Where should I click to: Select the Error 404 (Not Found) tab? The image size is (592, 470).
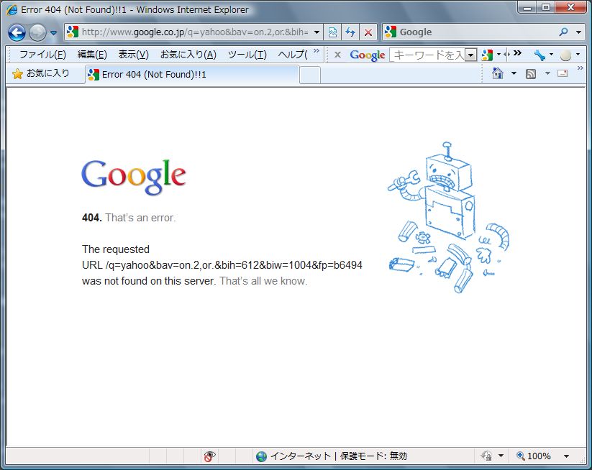192,74
